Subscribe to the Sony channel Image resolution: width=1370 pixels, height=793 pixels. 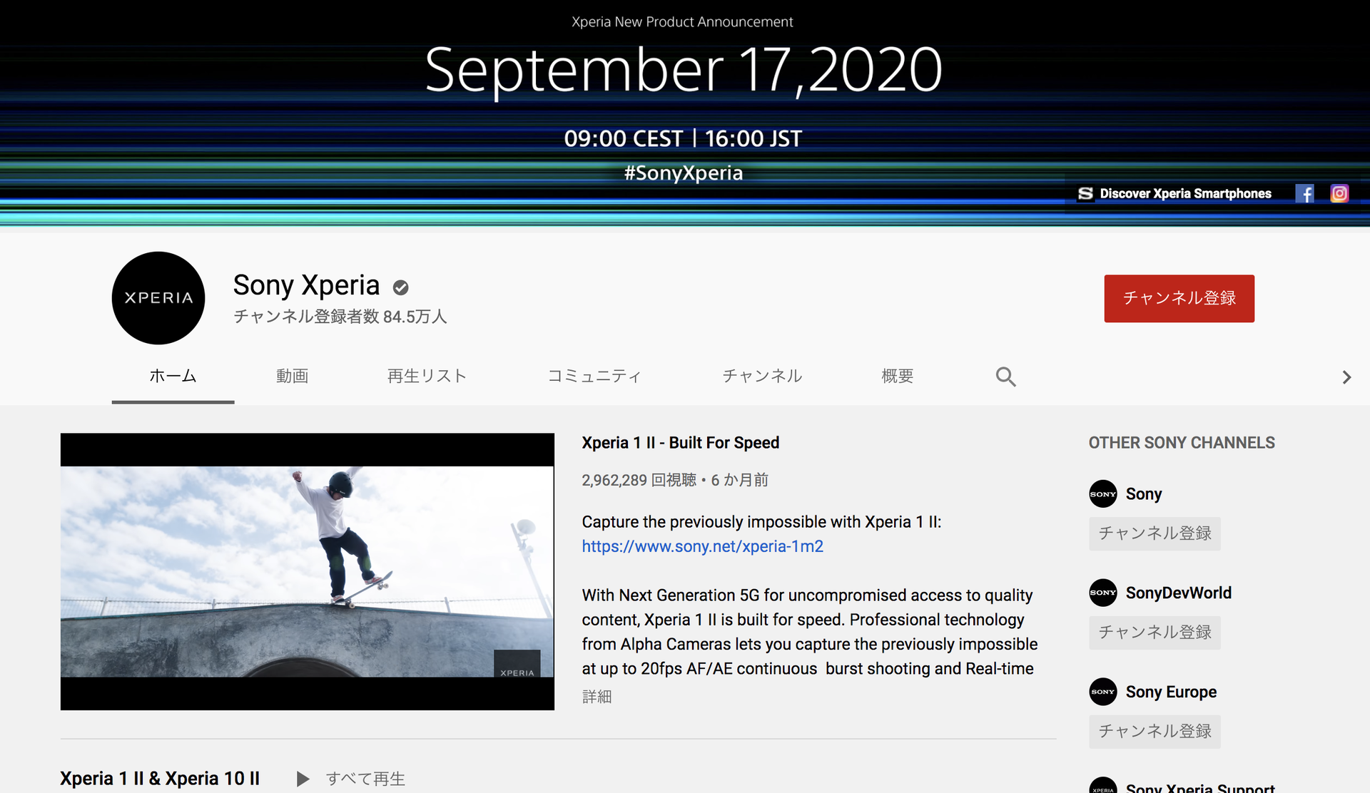click(1155, 533)
